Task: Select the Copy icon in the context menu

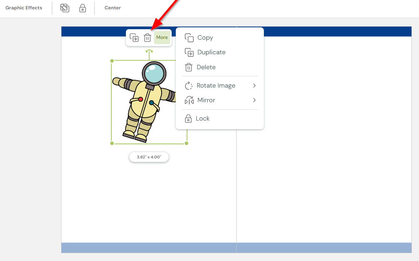Action: [188, 37]
